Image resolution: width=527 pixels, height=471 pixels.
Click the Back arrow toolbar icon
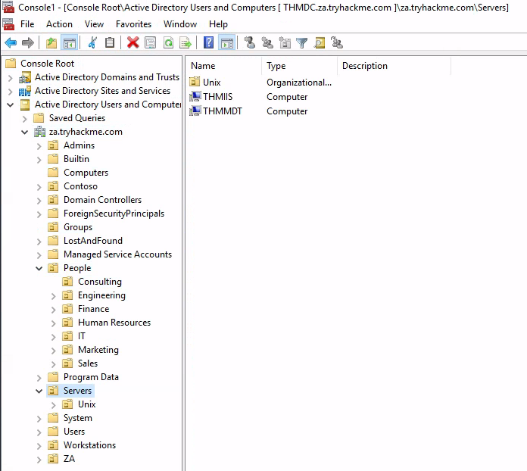[11, 42]
